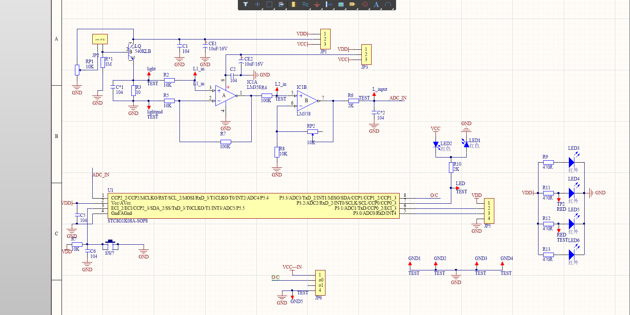The width and height of the screenshot is (630, 315).
Task: Click resistor R8 10K symbol
Action: click(x=277, y=152)
